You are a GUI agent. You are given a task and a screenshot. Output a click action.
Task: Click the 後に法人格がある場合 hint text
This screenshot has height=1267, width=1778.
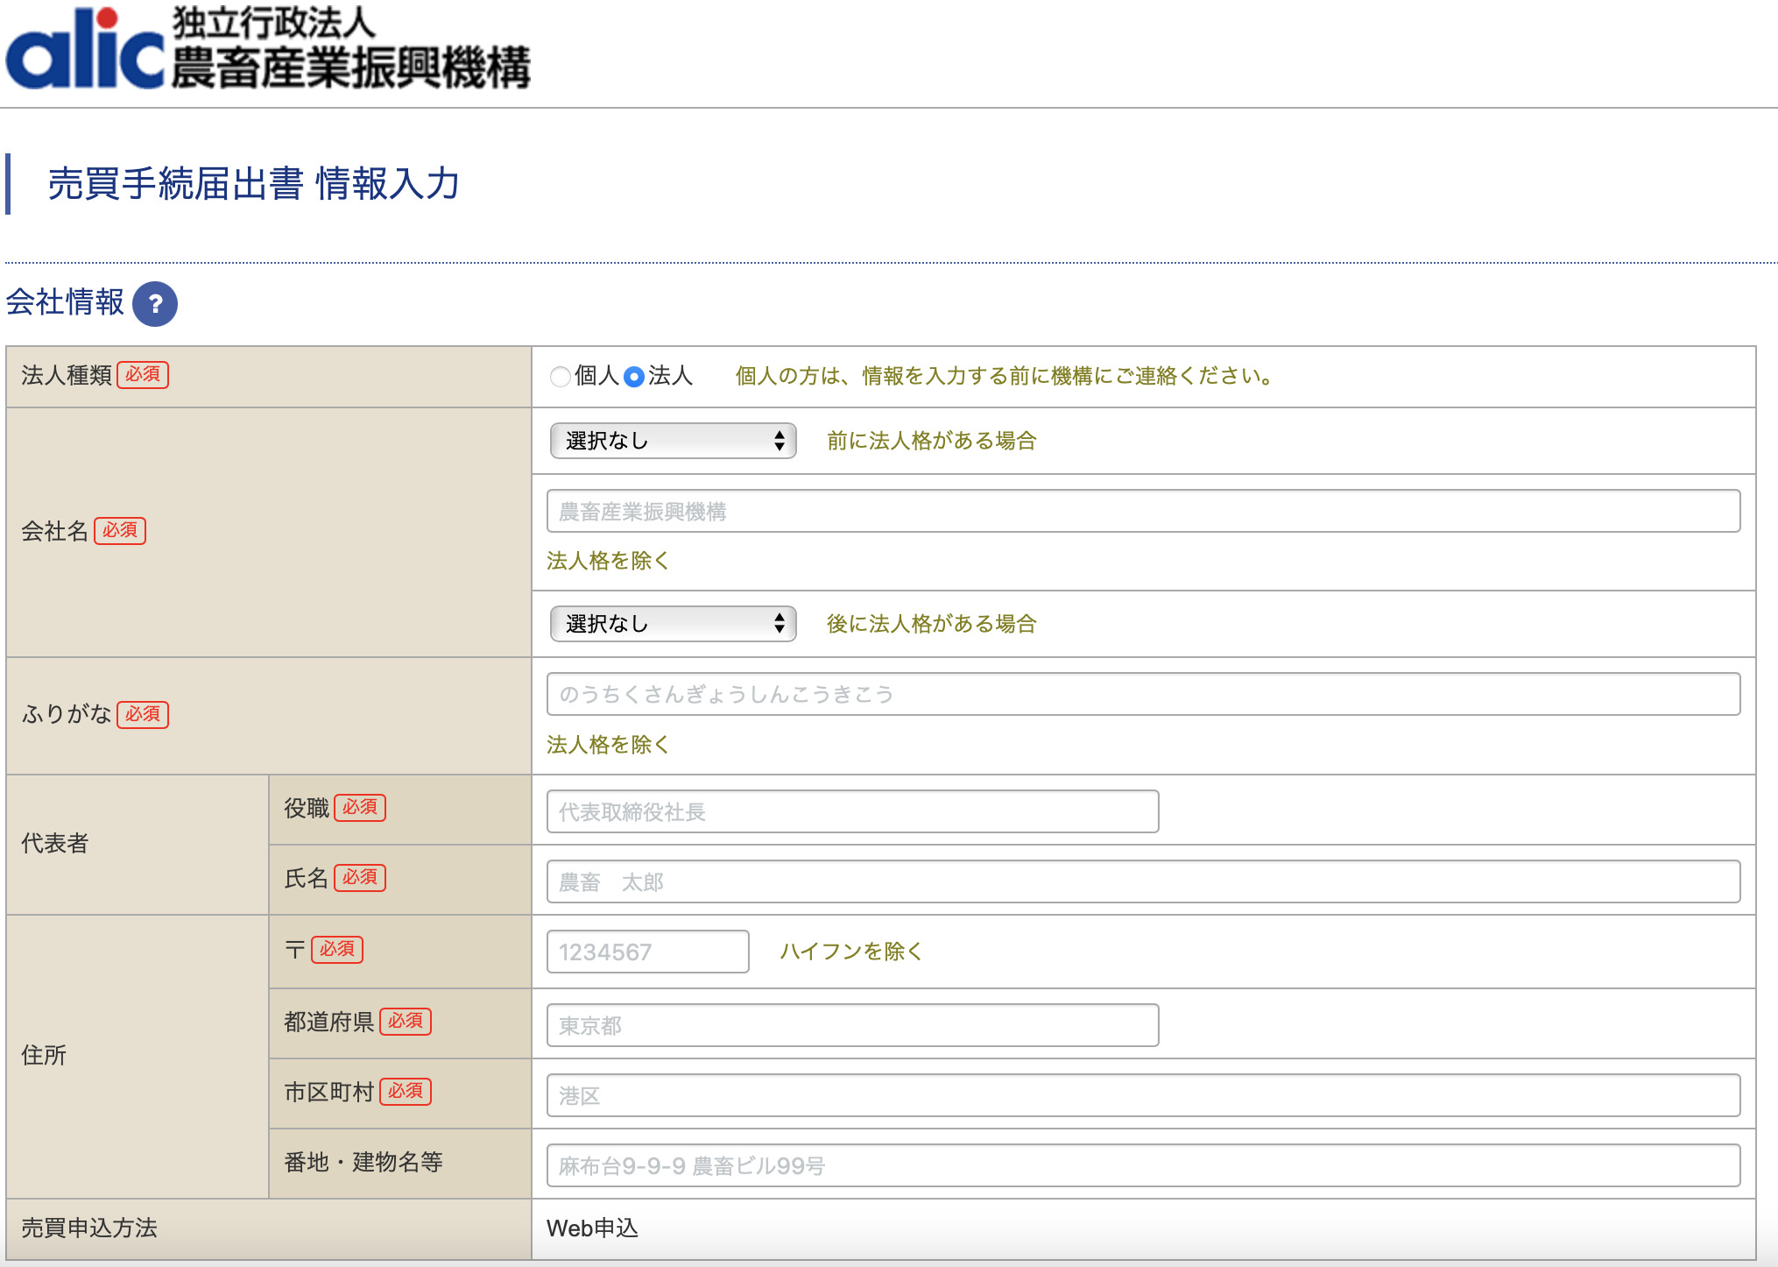(932, 624)
